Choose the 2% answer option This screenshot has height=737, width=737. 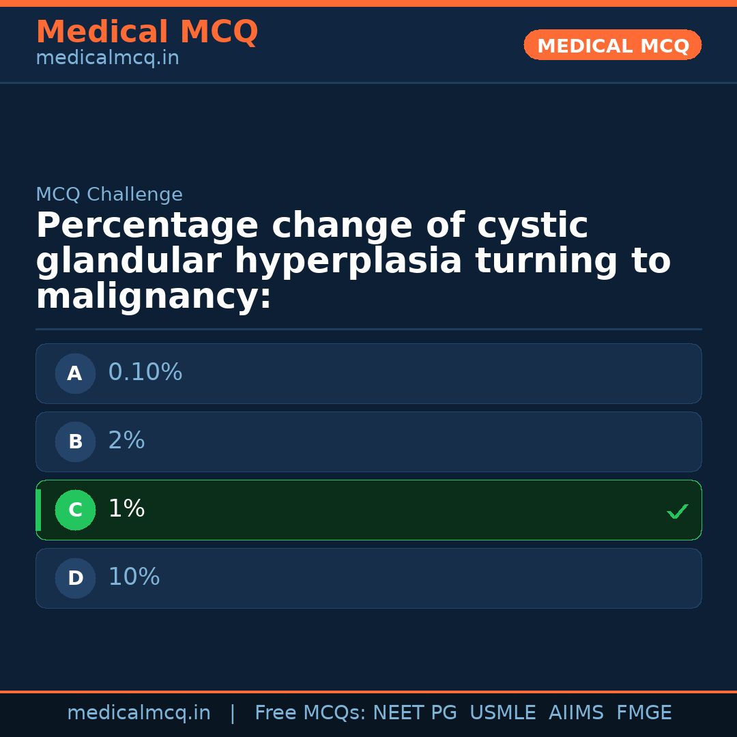pyautogui.click(x=369, y=442)
